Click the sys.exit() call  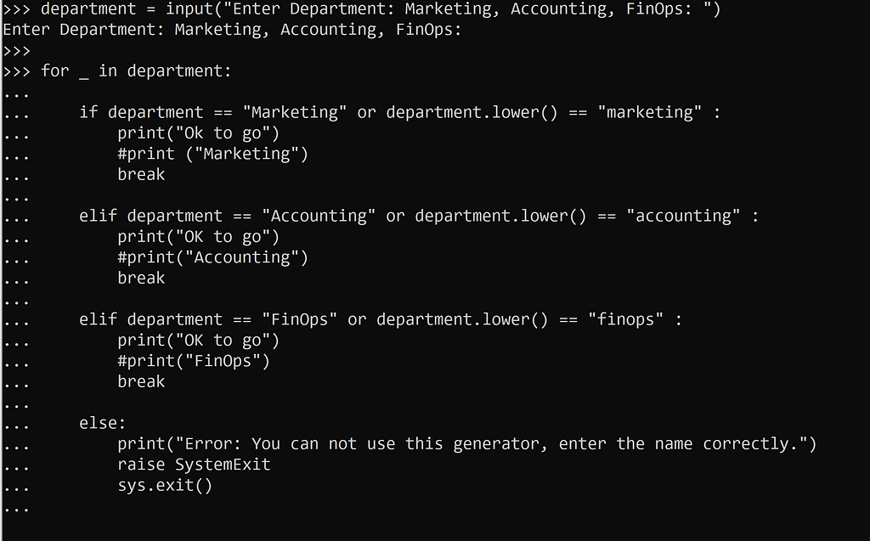pos(165,486)
